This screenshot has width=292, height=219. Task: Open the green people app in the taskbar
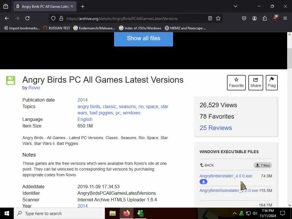click(141, 213)
